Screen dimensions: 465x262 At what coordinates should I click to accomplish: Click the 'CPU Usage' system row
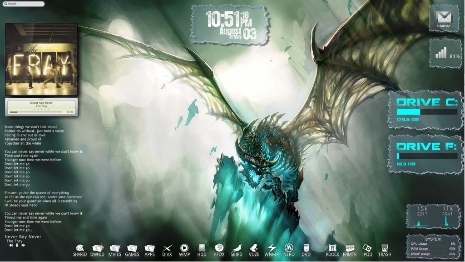(433, 244)
